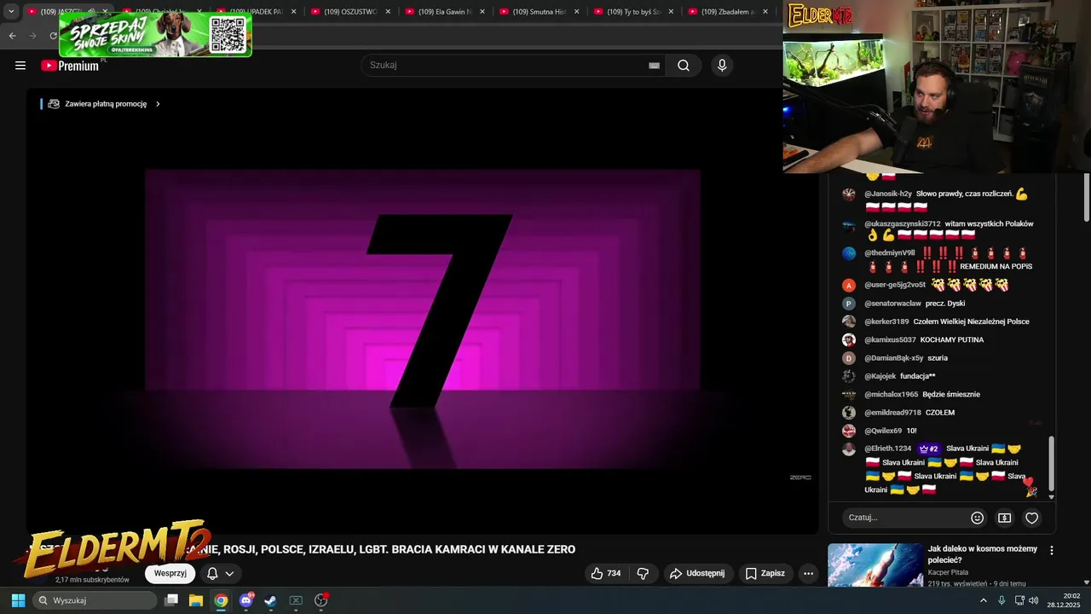Open the Windows Start menu
The width and height of the screenshot is (1091, 614).
click(x=18, y=600)
